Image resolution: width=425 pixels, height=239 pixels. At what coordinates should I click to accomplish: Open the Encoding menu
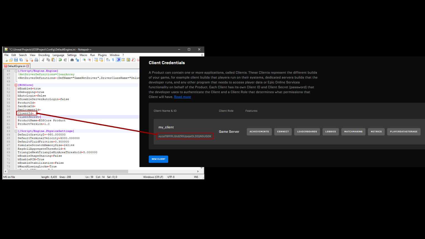[44, 55]
